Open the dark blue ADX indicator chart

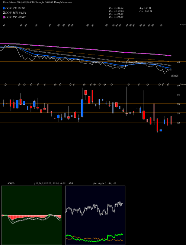[x=95, y=215]
